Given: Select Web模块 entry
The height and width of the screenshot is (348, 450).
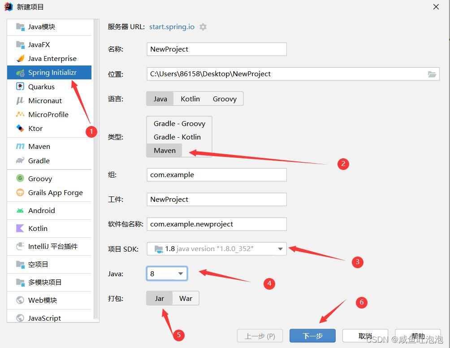Looking at the screenshot, I should click(x=49, y=300).
